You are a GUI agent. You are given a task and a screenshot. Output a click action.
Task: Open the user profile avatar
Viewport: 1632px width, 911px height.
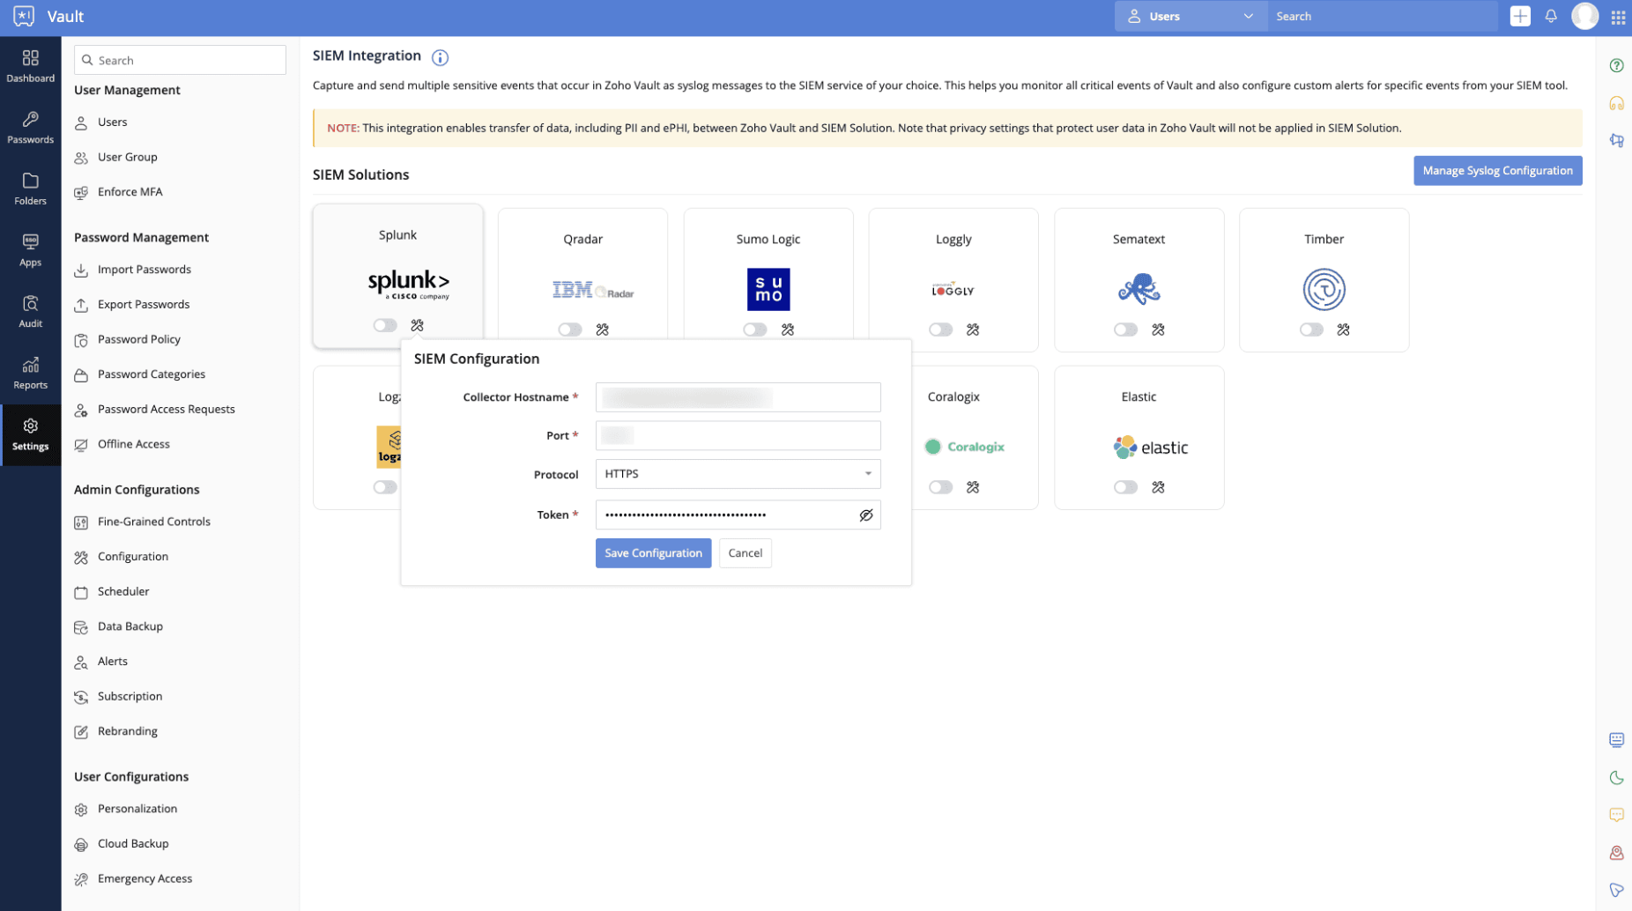coord(1584,16)
